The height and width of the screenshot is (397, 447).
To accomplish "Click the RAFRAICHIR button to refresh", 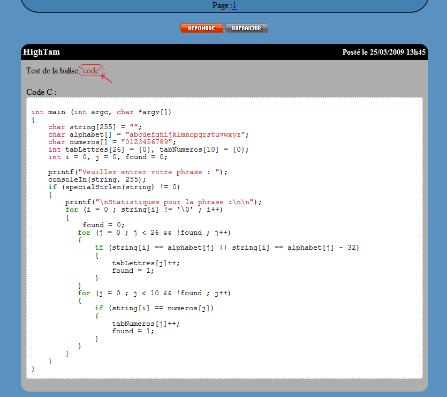I will pyautogui.click(x=247, y=28).
